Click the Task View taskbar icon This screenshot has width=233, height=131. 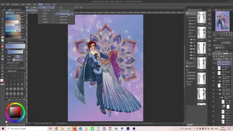point(51,128)
